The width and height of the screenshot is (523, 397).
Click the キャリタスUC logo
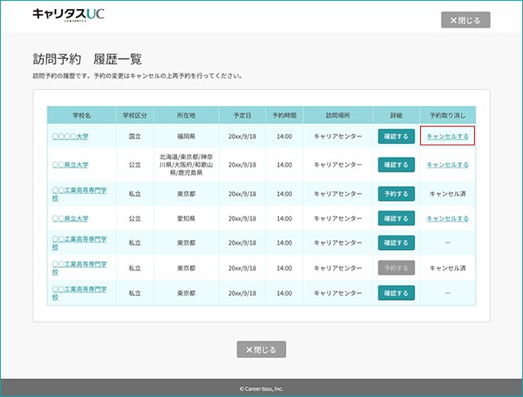pos(69,15)
